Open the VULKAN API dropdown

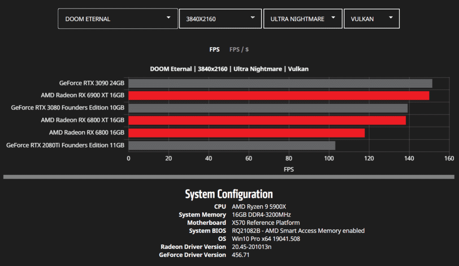[x=365, y=19]
